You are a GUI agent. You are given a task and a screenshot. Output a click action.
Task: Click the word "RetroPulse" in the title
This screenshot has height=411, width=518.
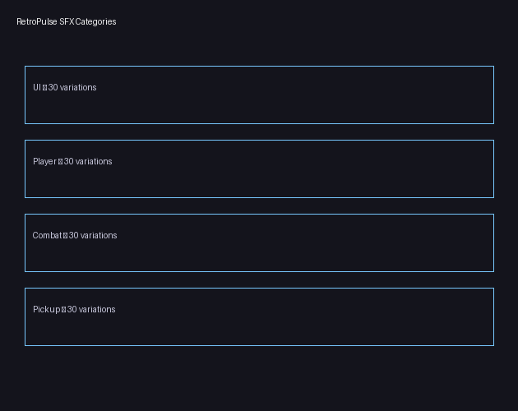click(37, 22)
